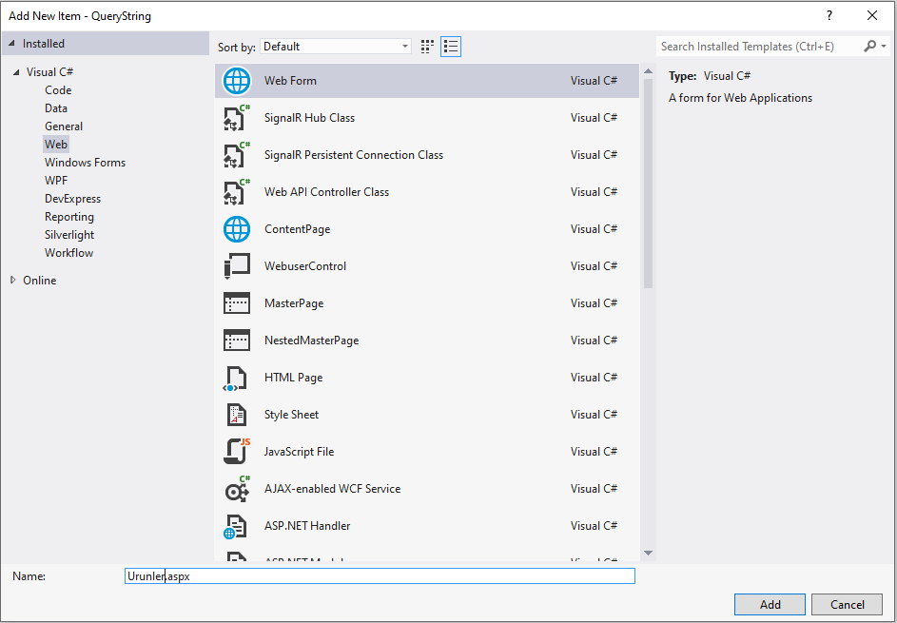Click the Add button
The height and width of the screenshot is (623, 897).
click(x=770, y=605)
